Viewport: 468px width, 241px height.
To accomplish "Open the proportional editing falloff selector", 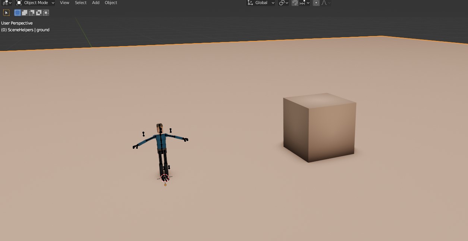I will [326, 3].
